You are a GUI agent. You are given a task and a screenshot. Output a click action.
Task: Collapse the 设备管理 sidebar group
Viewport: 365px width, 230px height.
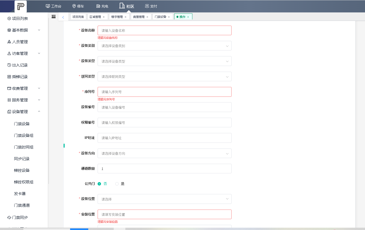[24, 112]
